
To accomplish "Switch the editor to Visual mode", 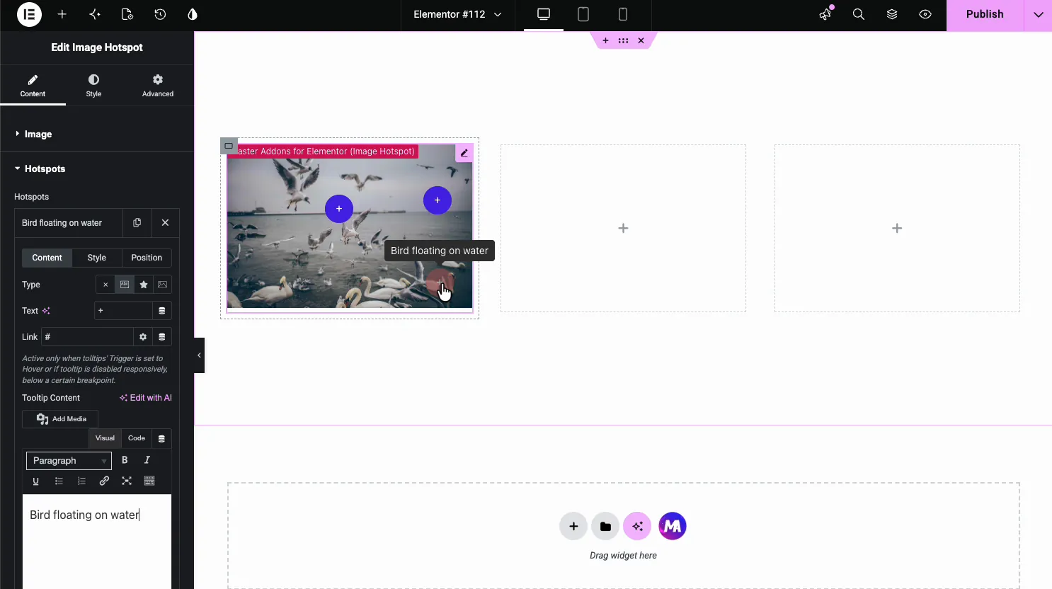I will point(105,438).
